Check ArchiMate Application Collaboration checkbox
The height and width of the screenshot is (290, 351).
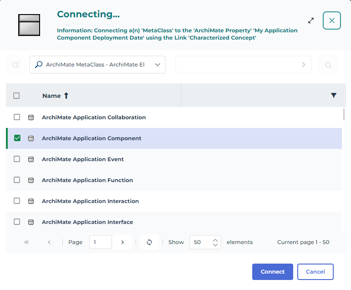click(17, 117)
